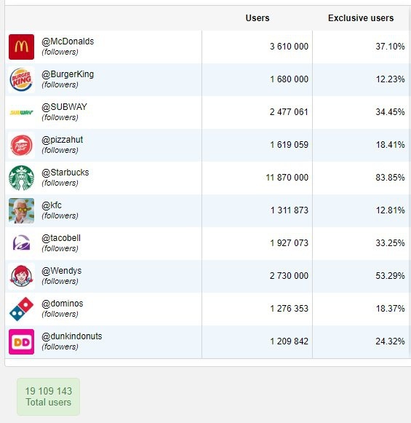411x423 pixels.
Task: Select the KFC Colonel avatar
Action: [x=21, y=210]
